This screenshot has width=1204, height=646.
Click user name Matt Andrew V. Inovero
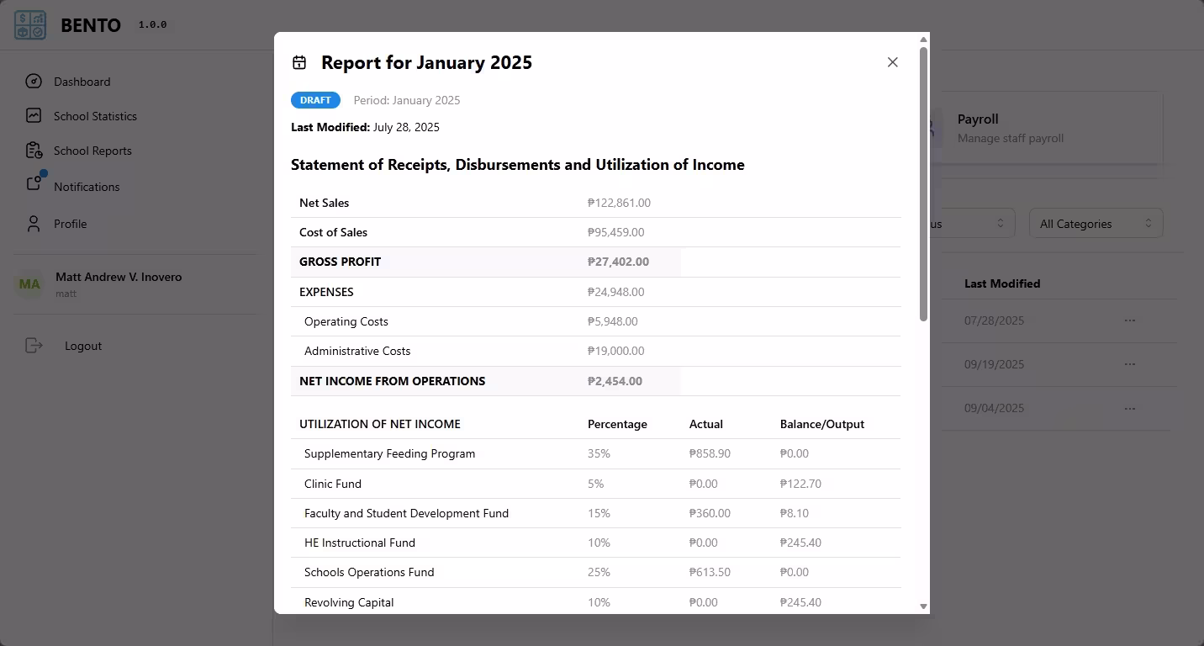[119, 277]
